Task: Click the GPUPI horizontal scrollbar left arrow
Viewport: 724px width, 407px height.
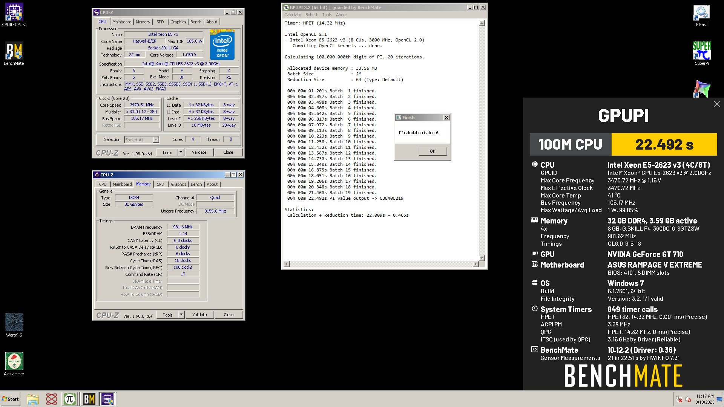Action: [x=286, y=264]
